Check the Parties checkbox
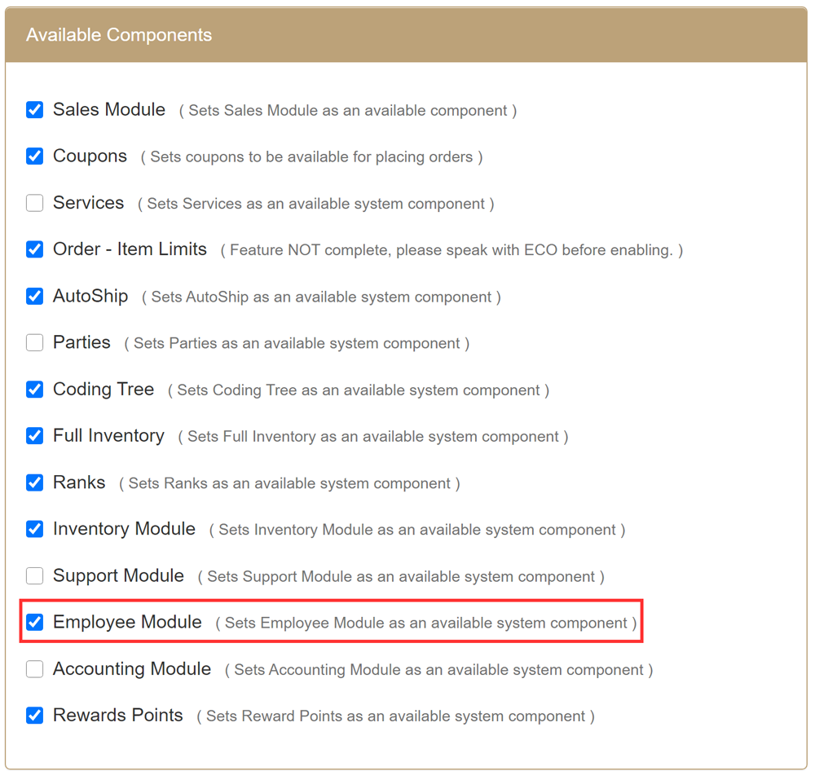The image size is (815, 771). pos(34,343)
